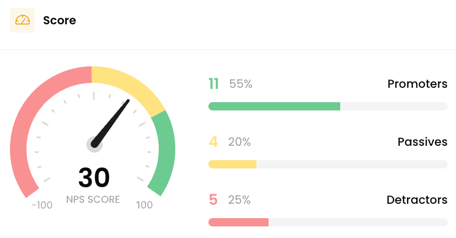
Task: Click the Detractors label
Action: point(417,200)
